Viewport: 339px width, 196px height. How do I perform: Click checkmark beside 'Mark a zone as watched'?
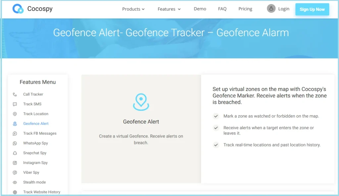[216, 116]
